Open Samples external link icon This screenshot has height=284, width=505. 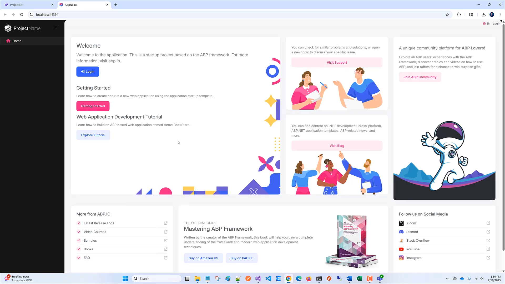pos(166,240)
